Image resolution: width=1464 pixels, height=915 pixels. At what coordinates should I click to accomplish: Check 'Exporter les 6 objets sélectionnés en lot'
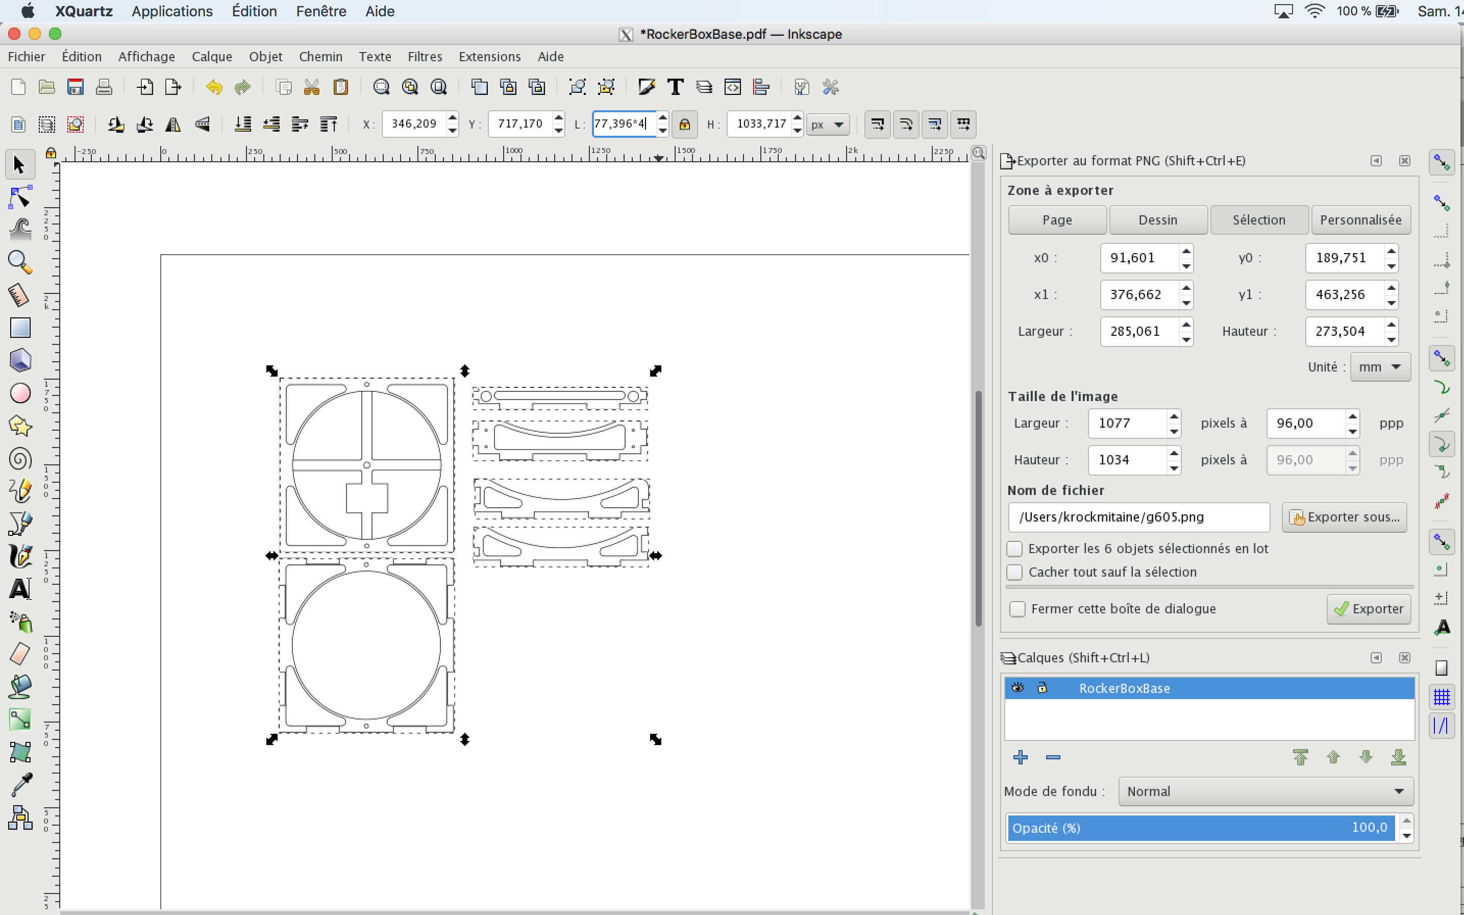(1014, 549)
